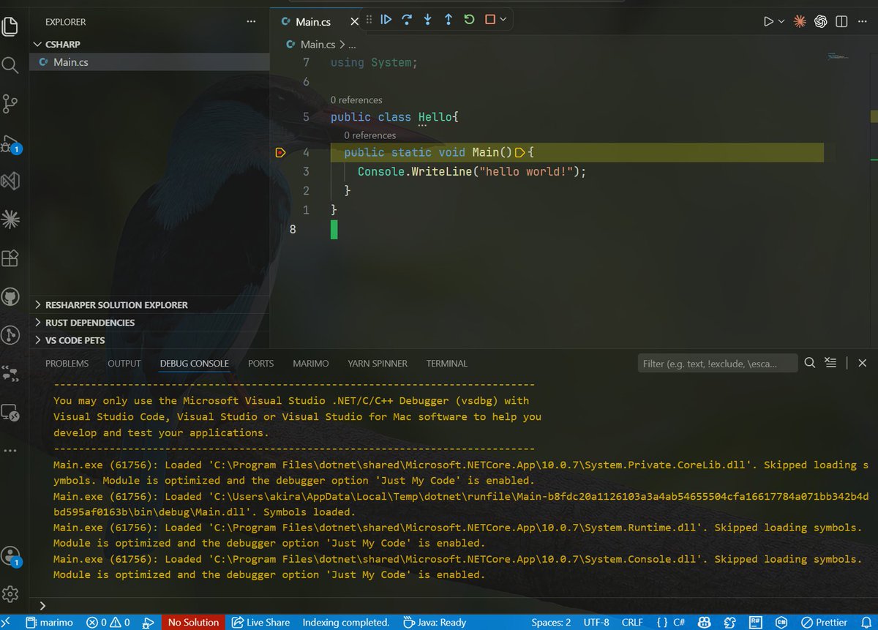Switch to the Terminal panel tab

pos(447,364)
